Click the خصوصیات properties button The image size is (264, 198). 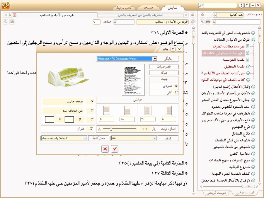pos(164,66)
